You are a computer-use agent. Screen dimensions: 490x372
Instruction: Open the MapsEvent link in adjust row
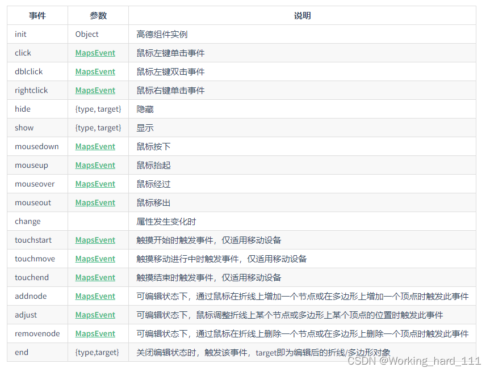95,315
